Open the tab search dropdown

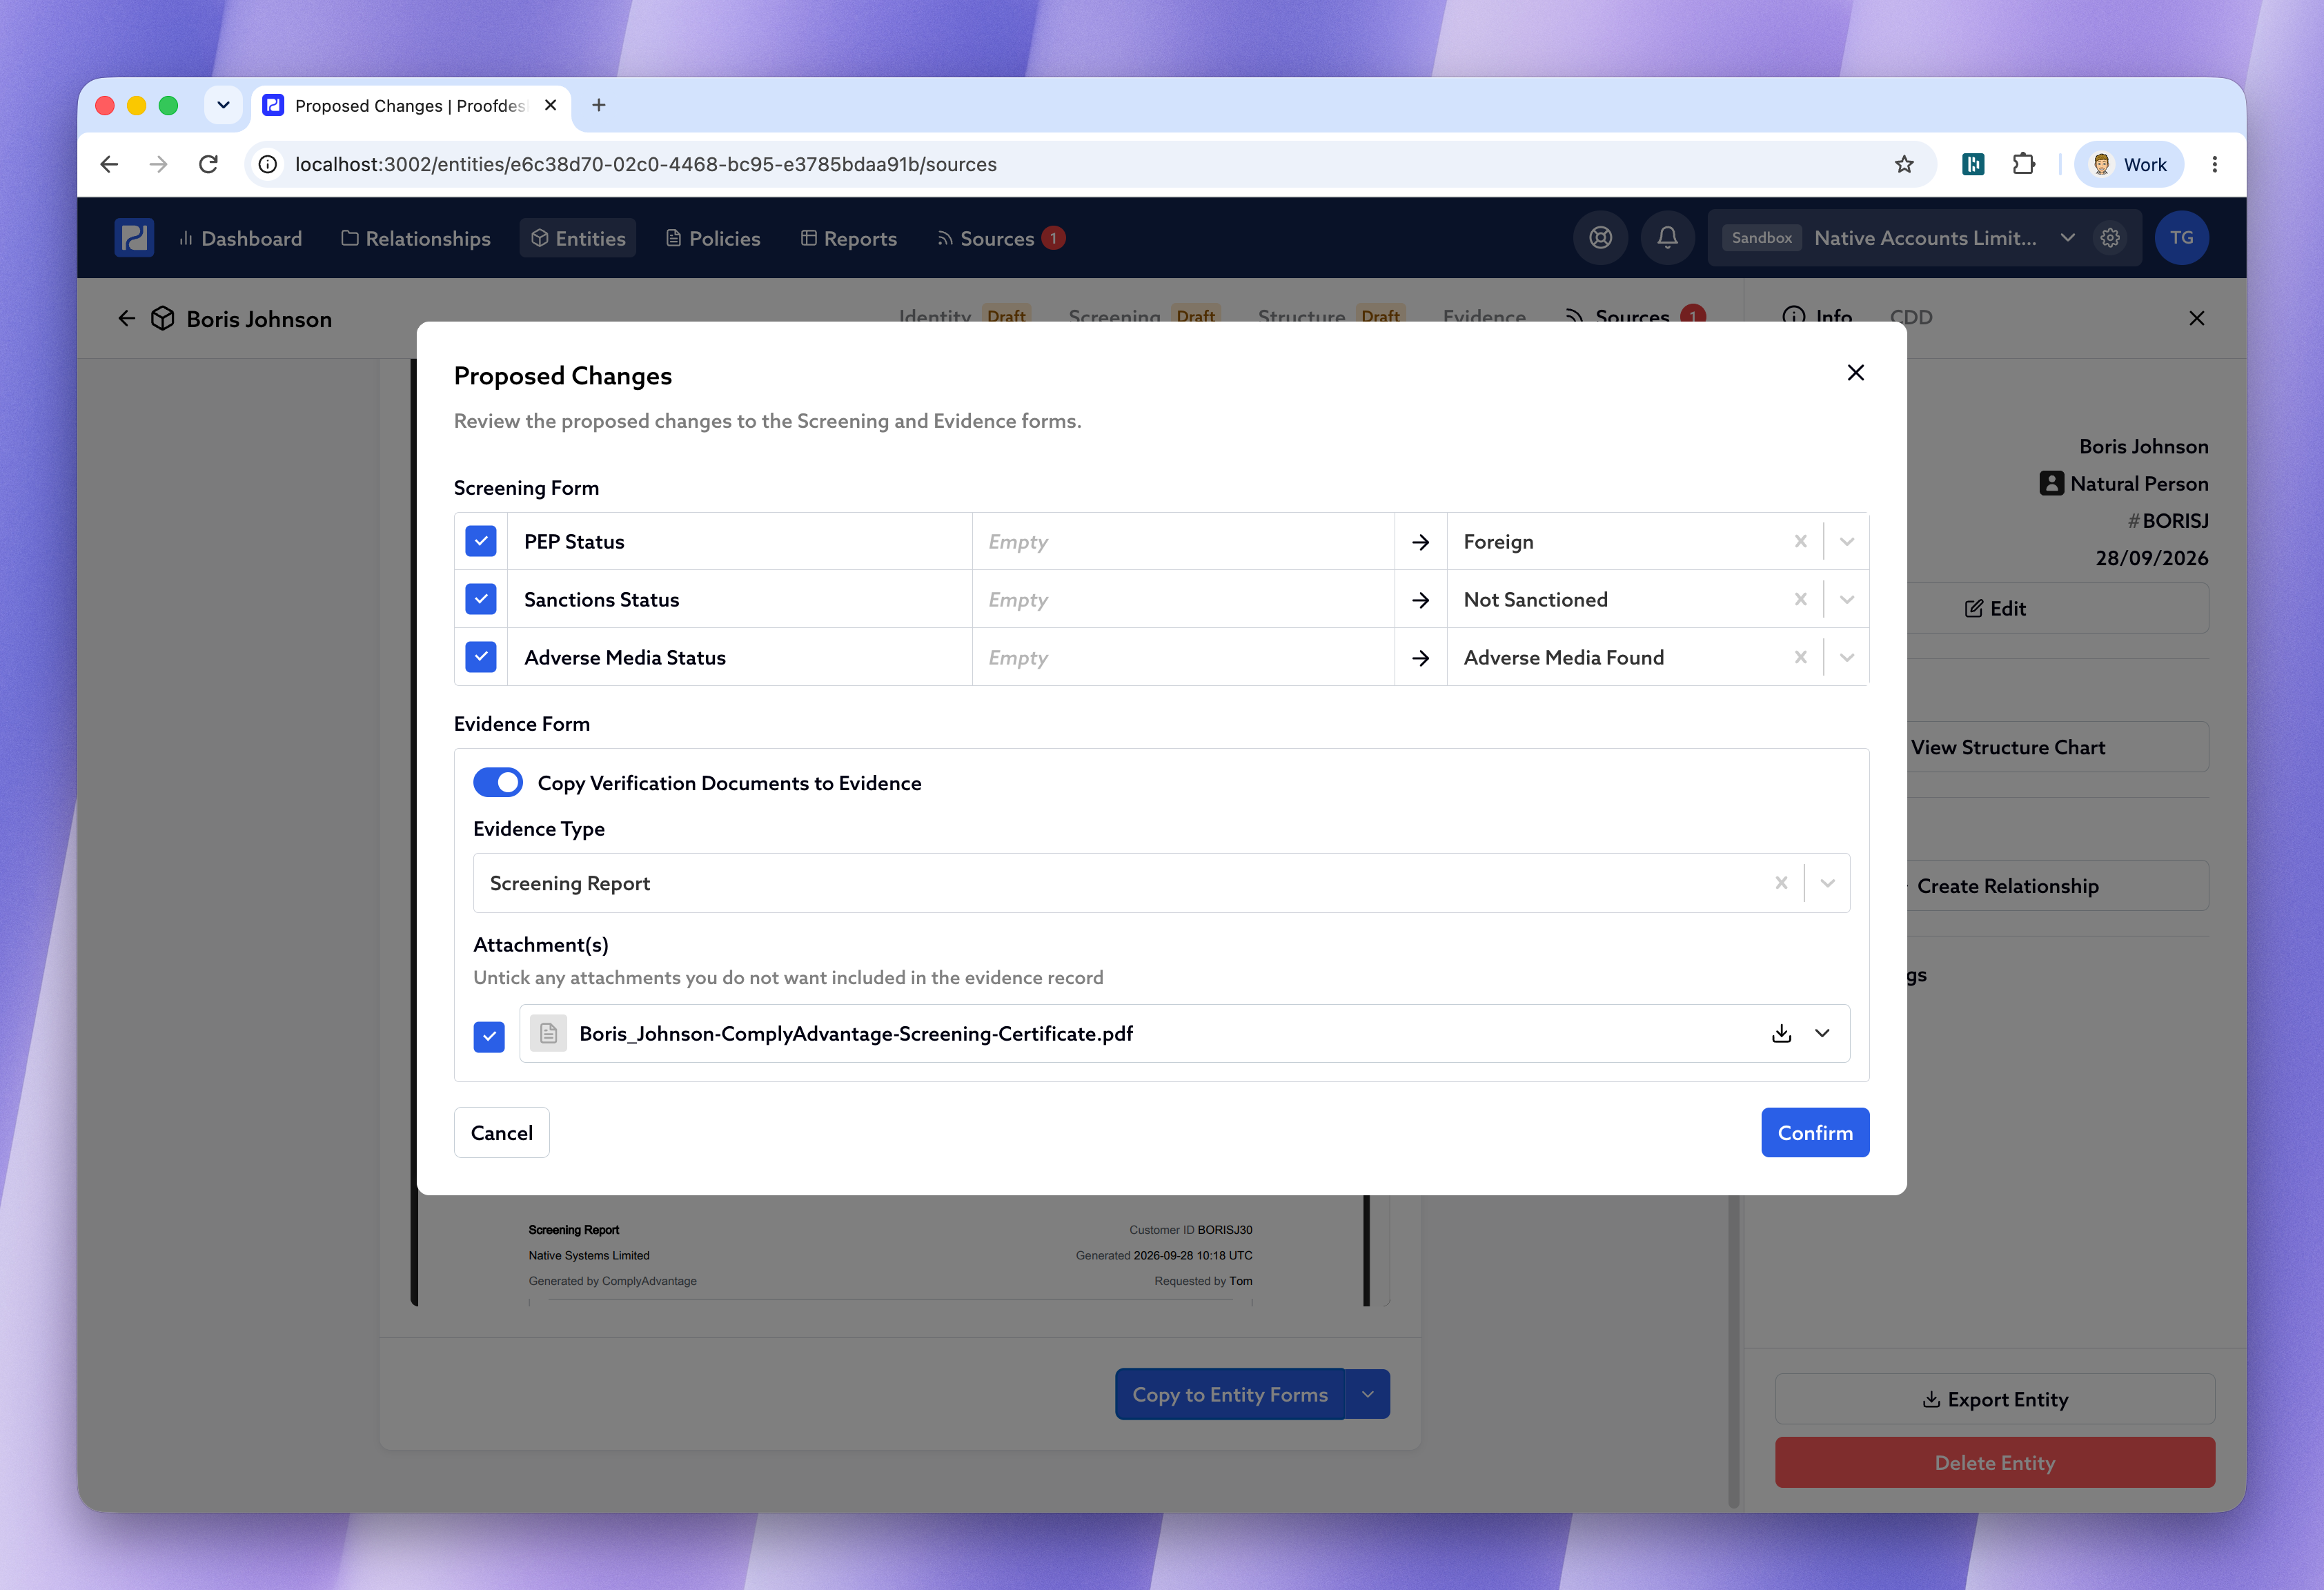223,105
